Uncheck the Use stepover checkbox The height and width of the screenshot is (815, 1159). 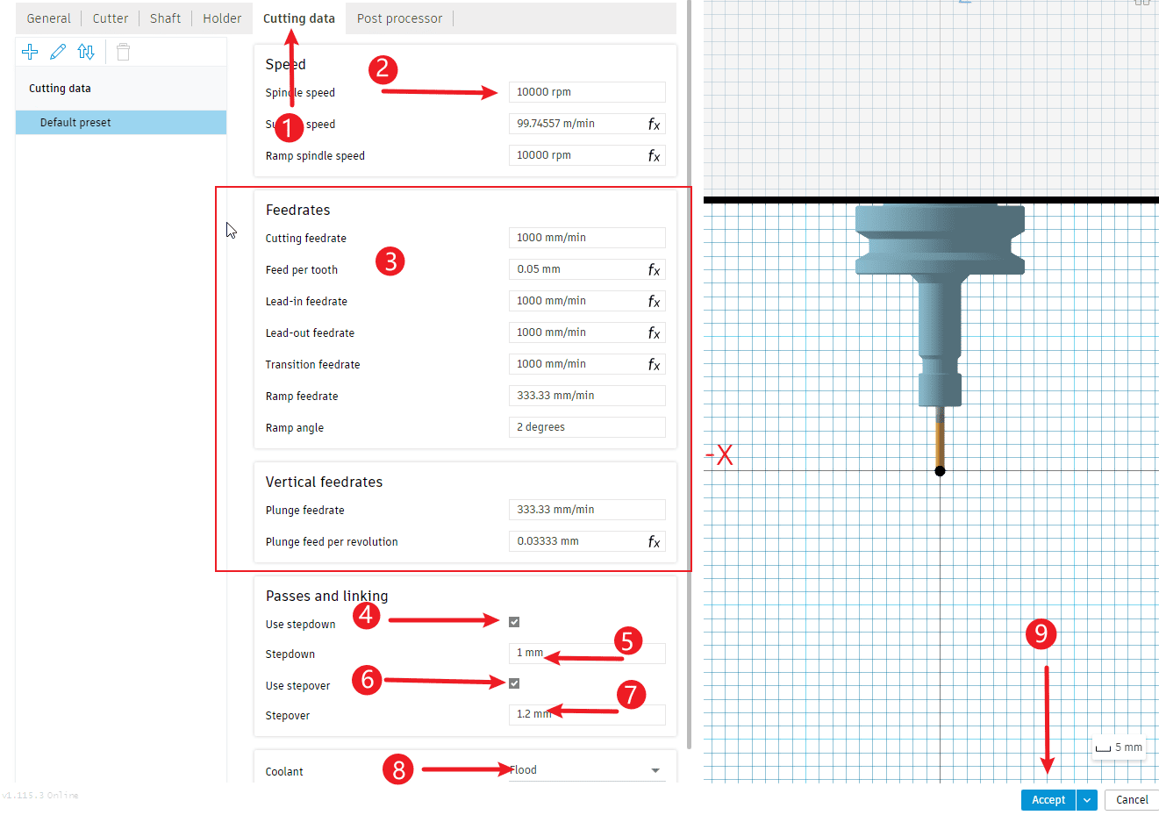514,683
